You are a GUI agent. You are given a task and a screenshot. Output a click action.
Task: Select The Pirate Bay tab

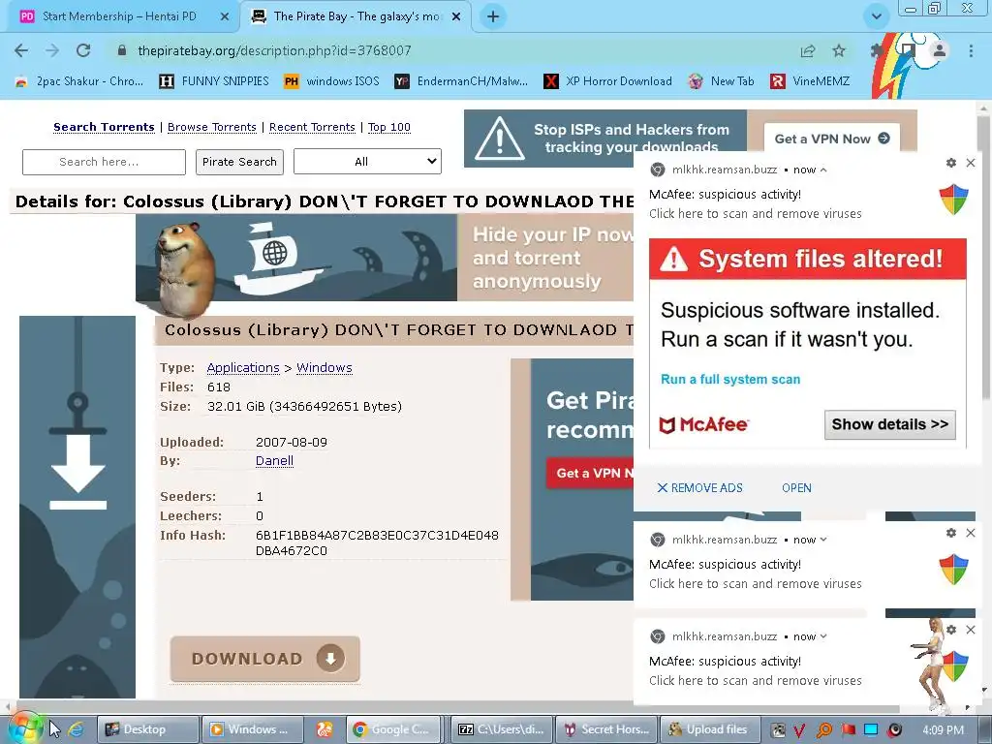[x=356, y=16]
